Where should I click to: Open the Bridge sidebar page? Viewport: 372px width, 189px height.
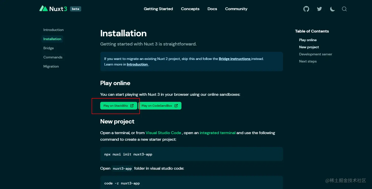48,48
